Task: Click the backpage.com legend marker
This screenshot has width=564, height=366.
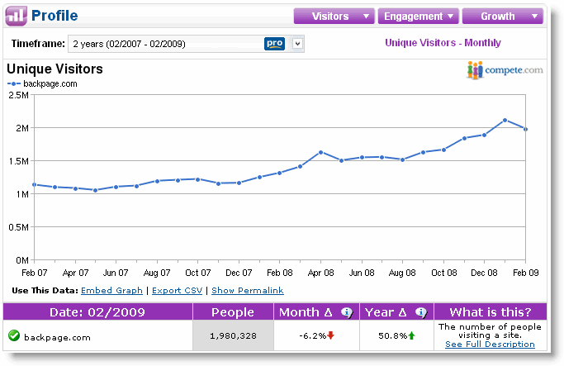Action: click(x=14, y=83)
